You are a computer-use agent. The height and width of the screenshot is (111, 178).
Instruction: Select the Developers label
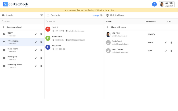click(x=22, y=58)
